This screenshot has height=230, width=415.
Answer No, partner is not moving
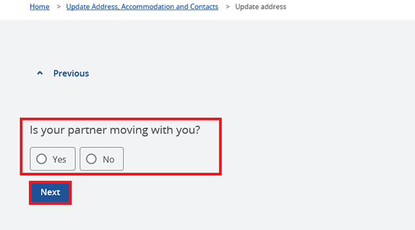(x=102, y=159)
